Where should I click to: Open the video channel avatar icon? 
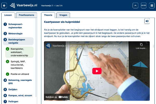(48, 46)
